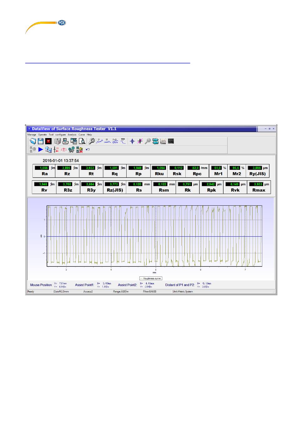Click the device configuration icon
The width and height of the screenshot is (297, 427).
[x=72, y=150]
